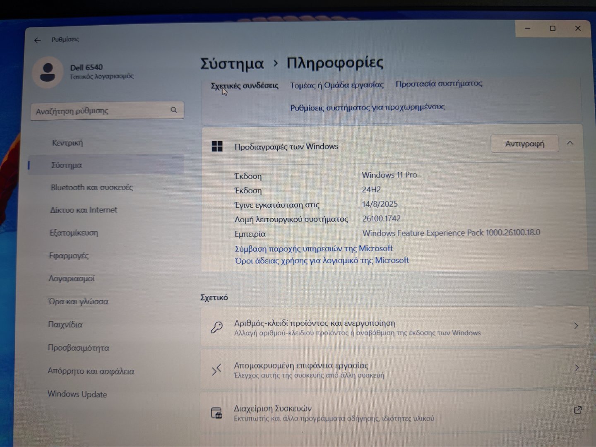Open the Dell 6540 account avatar
Image resolution: width=596 pixels, height=447 pixels.
[x=48, y=72]
